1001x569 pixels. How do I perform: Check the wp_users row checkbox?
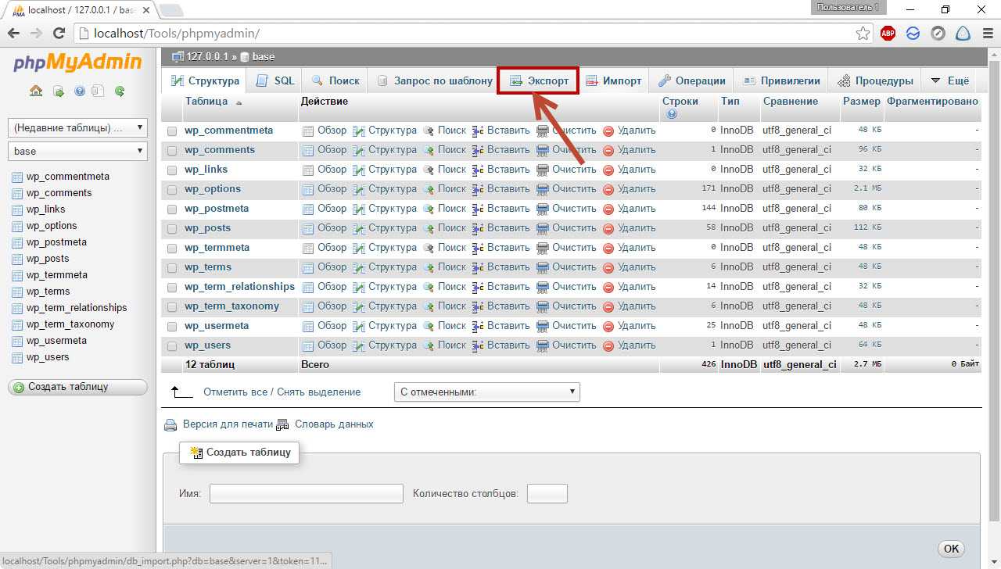click(x=172, y=346)
